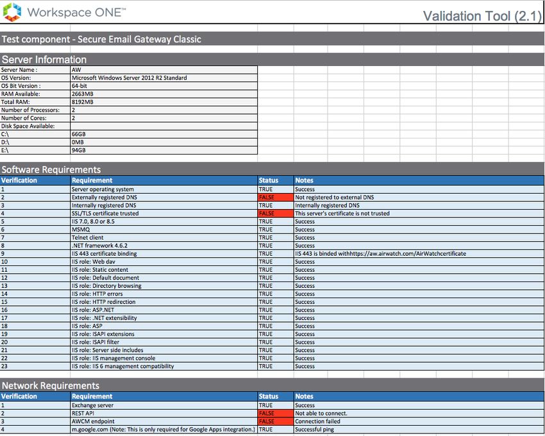This screenshot has height=436, width=545.
Task: Click the IIS role: Default document cell
Action: (x=163, y=278)
